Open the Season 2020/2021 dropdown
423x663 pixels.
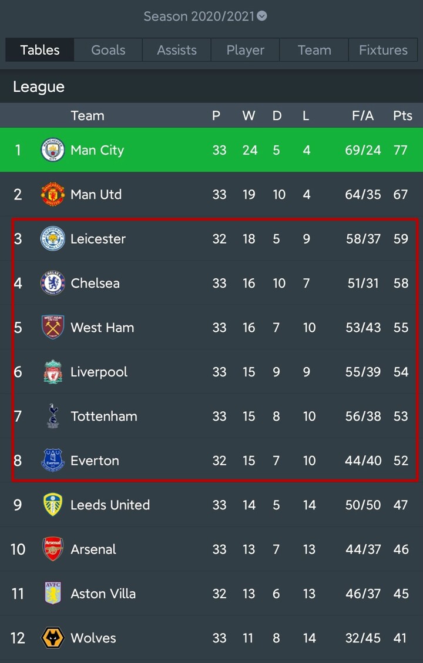click(206, 16)
